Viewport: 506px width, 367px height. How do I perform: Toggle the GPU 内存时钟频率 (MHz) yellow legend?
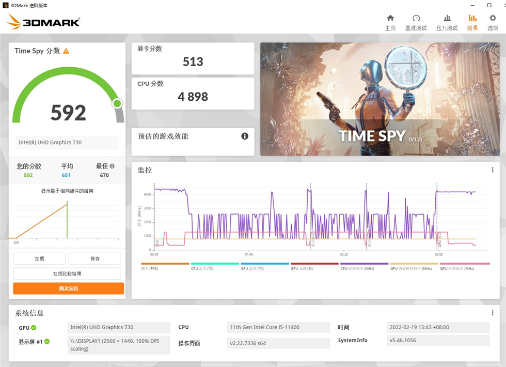click(x=414, y=267)
